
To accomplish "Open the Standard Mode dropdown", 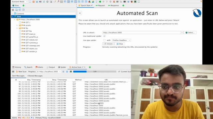I will (19, 2).
